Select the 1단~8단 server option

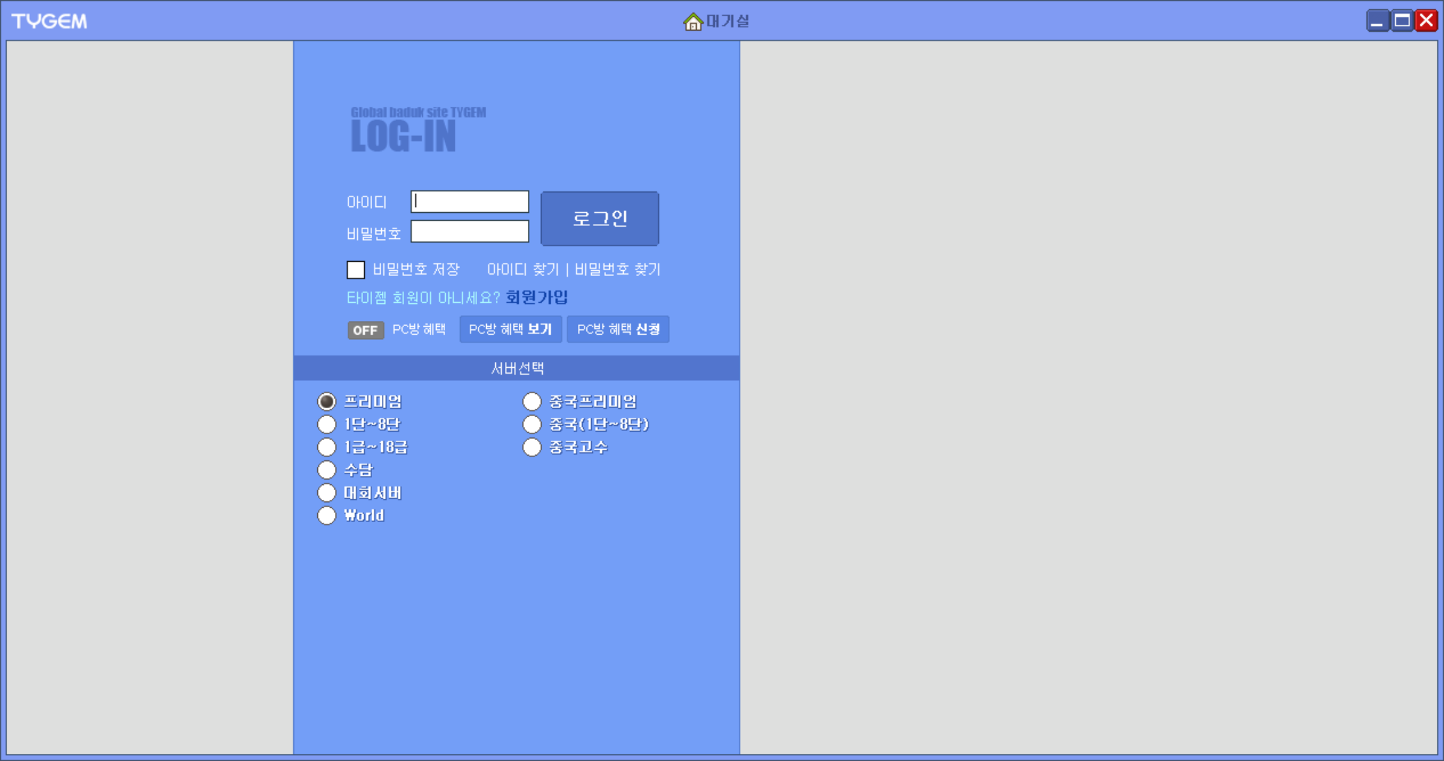coord(326,424)
